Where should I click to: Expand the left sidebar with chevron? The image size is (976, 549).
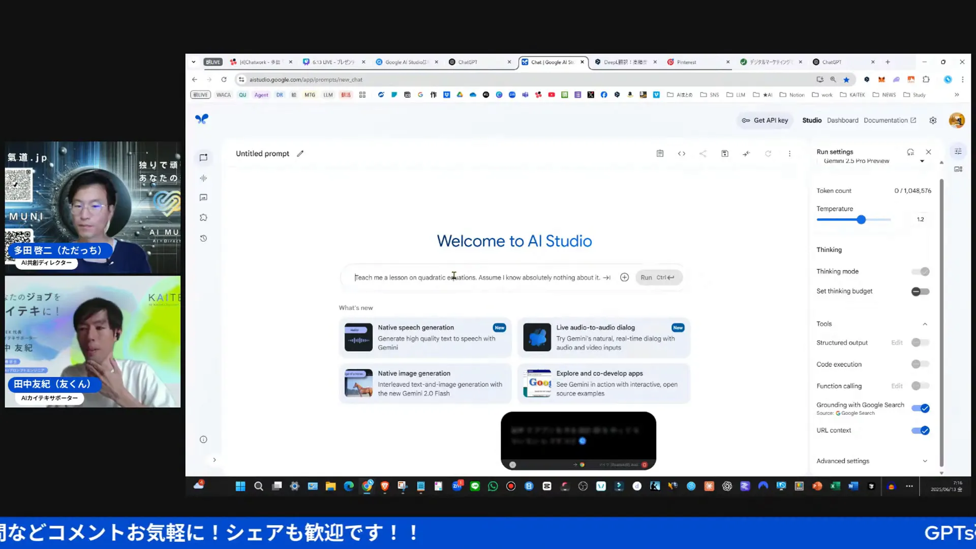[215, 460]
